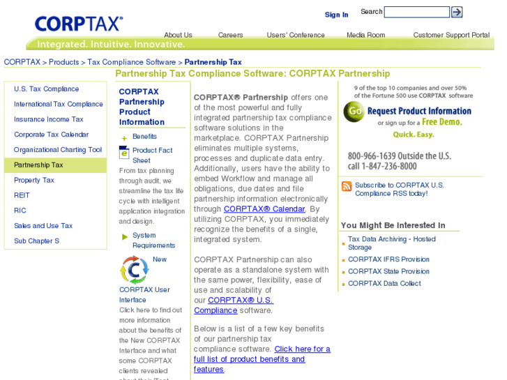Click the CORPTAX logo
This screenshot has width=507, height=380.
coord(79,24)
